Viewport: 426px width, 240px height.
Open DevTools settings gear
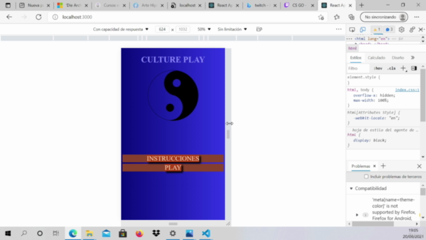401,29
